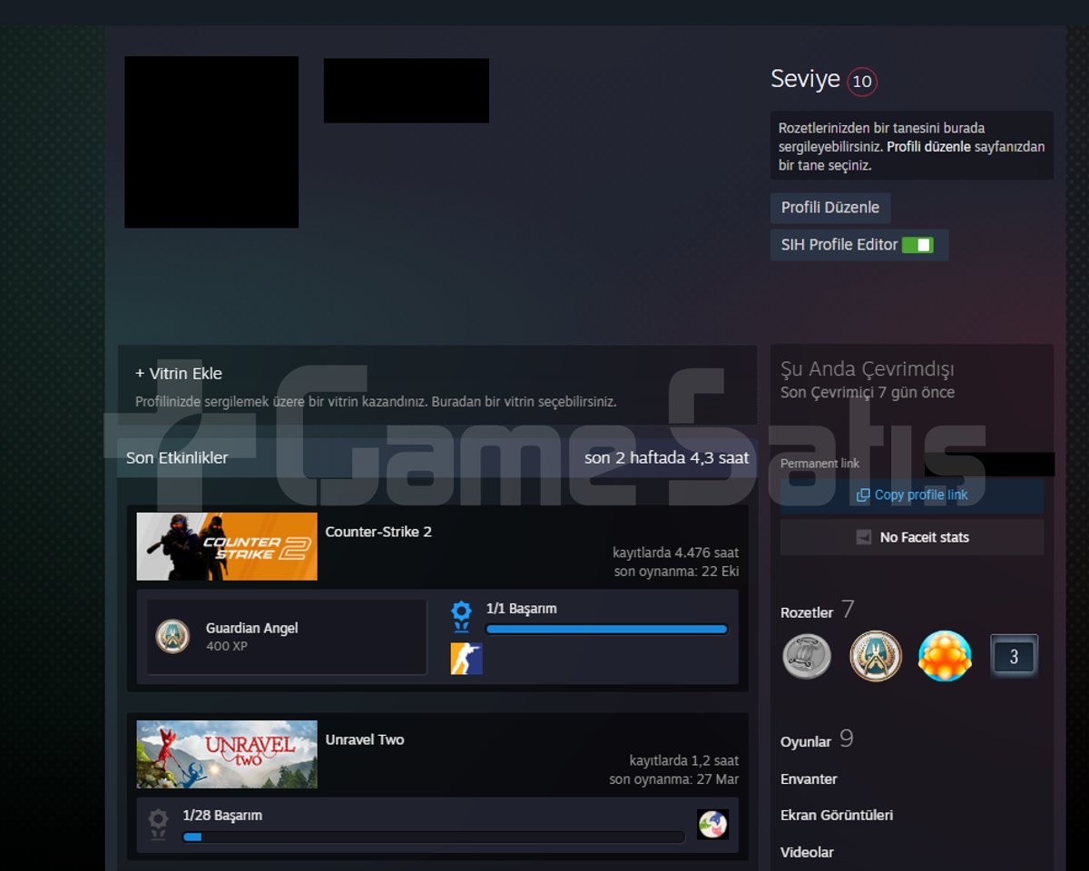
Task: Open the Oyunlar games list
Action: coord(806,741)
